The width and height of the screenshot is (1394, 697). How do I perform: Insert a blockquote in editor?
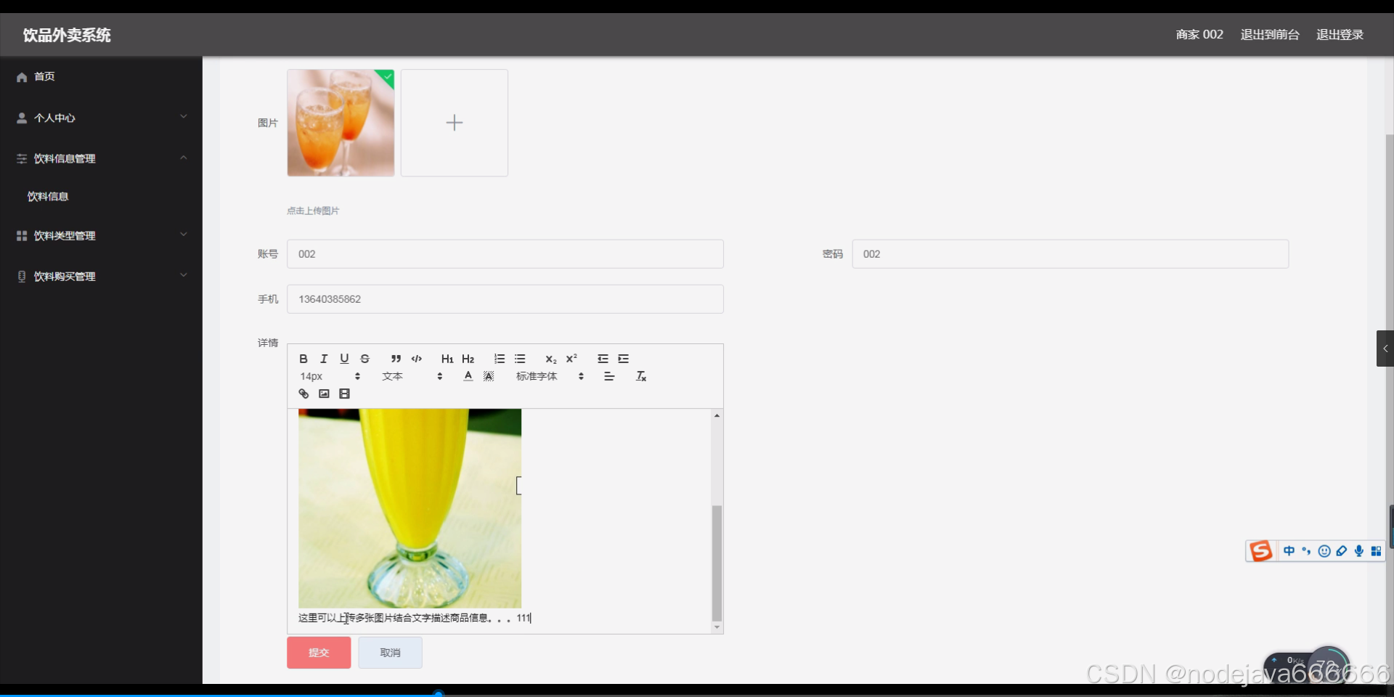coord(396,359)
